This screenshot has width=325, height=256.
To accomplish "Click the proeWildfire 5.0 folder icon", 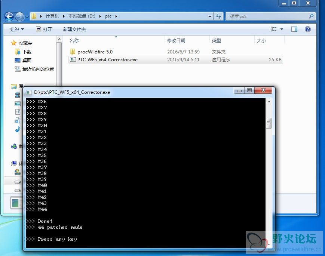I will [x=73, y=52].
